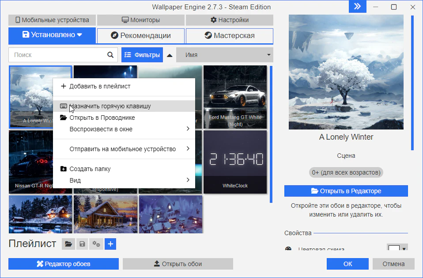Choose Добавить в плейлист from context menu
423x278 pixels.
(x=100, y=86)
